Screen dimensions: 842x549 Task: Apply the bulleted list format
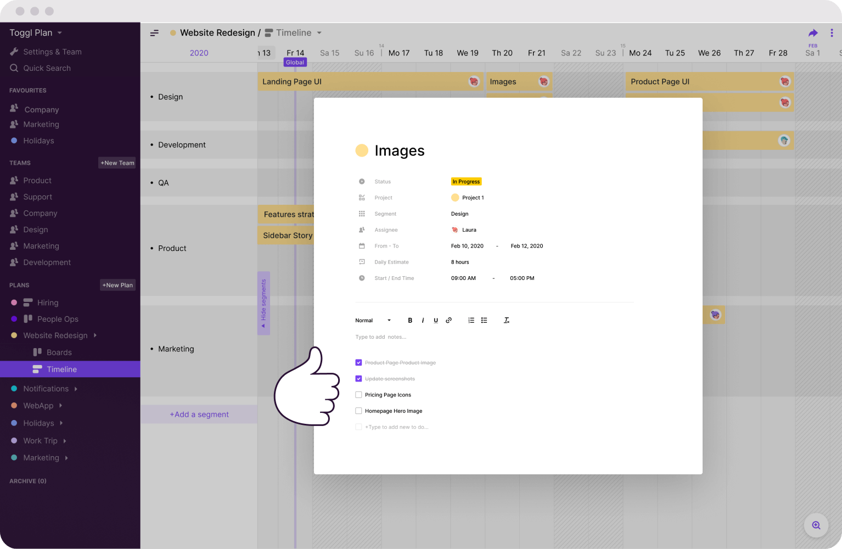coord(484,321)
